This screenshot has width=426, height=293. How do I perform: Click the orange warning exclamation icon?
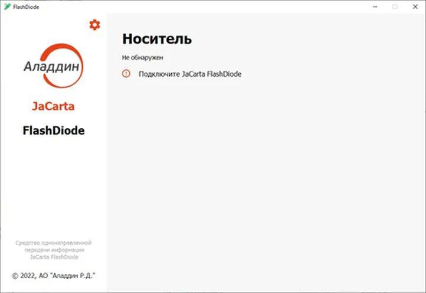126,73
